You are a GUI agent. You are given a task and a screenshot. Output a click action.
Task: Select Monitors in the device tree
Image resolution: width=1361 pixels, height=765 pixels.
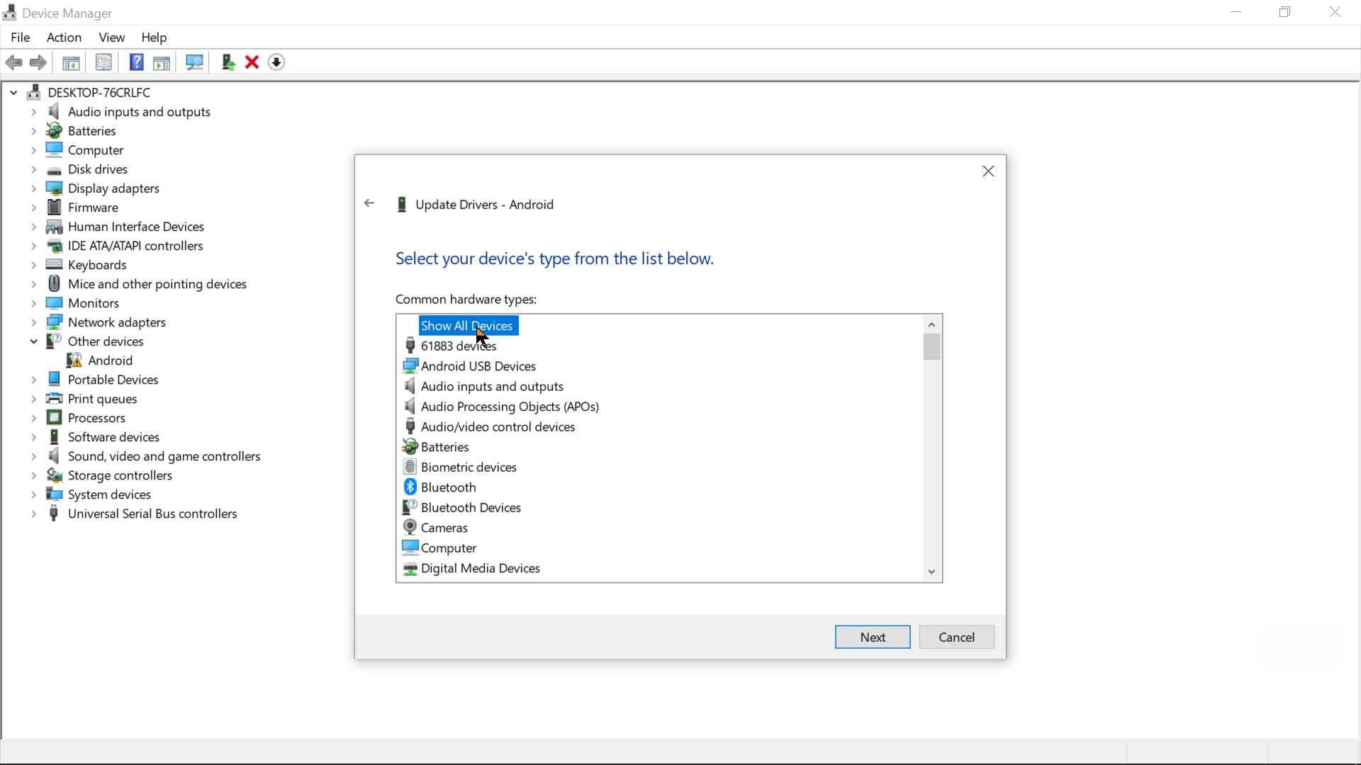click(93, 303)
